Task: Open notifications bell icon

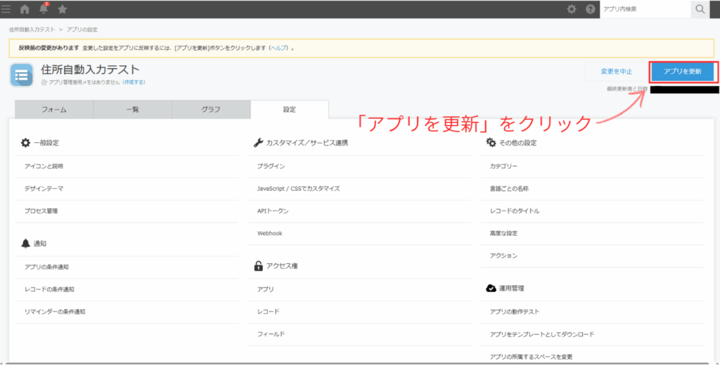Action: pos(44,8)
